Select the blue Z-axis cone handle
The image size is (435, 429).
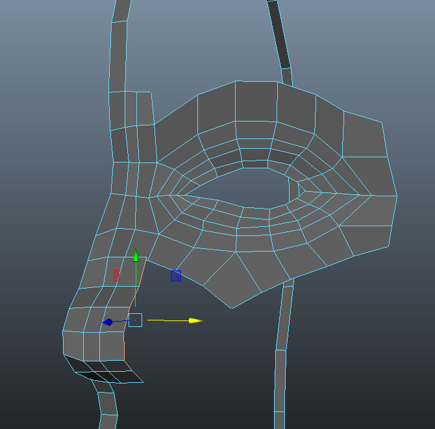[x=108, y=322]
